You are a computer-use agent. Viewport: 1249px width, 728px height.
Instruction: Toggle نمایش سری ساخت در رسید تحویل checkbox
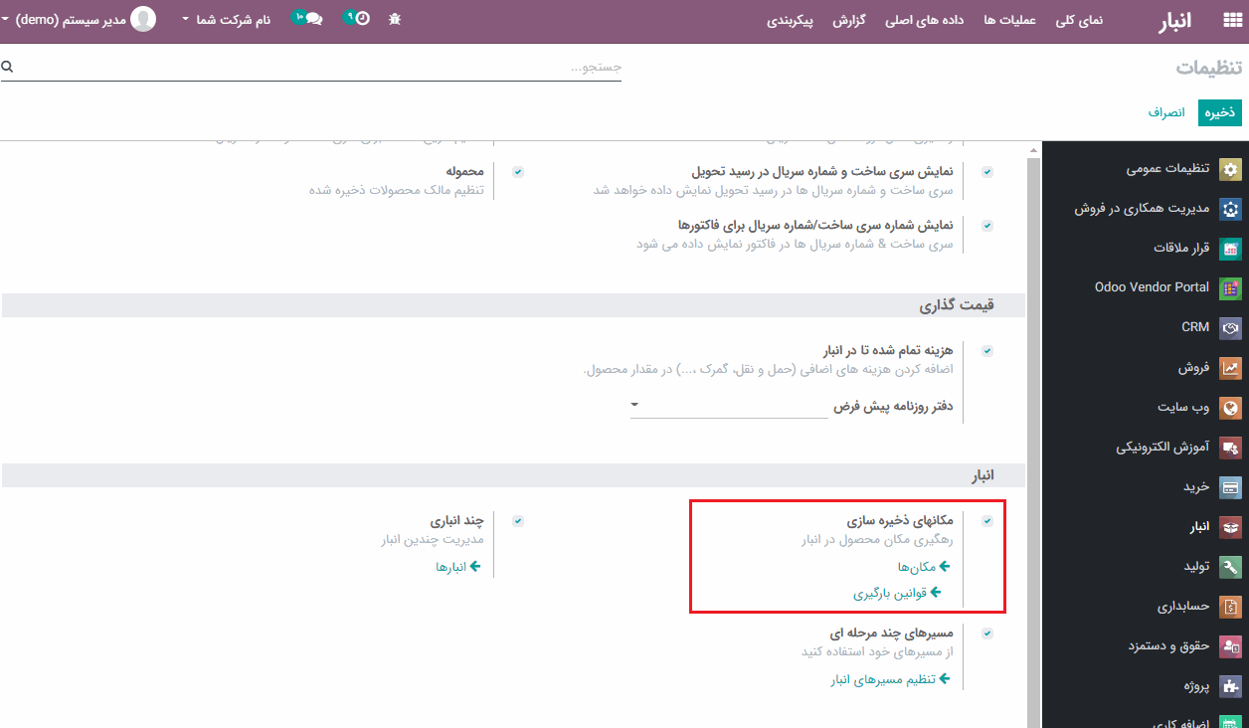coord(987,172)
